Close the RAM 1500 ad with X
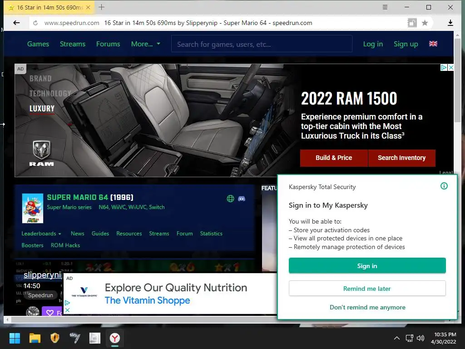465x349 pixels. click(451, 67)
